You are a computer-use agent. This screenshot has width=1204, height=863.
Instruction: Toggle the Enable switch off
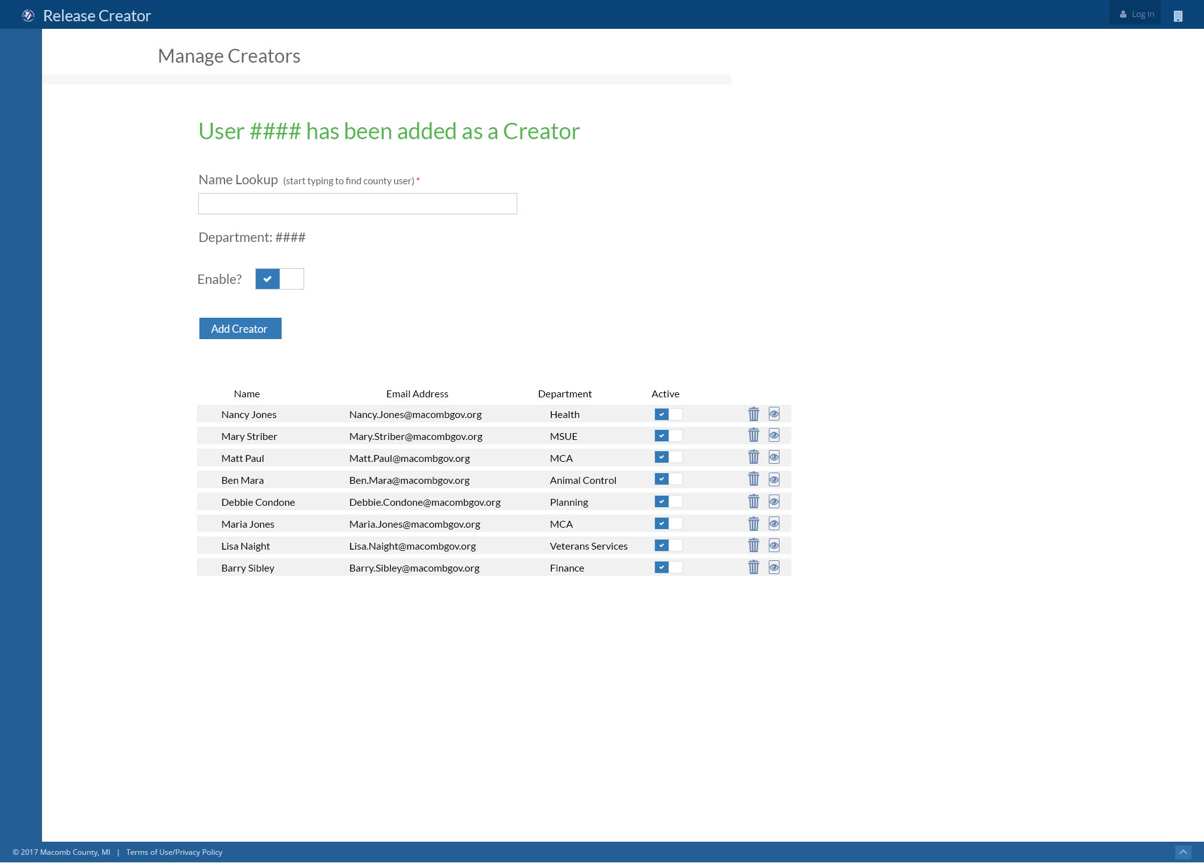click(279, 279)
